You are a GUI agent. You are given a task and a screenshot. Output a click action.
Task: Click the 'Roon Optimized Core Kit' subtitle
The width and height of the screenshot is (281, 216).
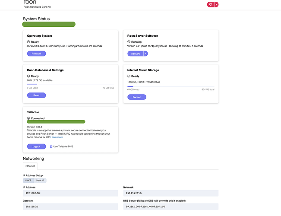point(37,7)
